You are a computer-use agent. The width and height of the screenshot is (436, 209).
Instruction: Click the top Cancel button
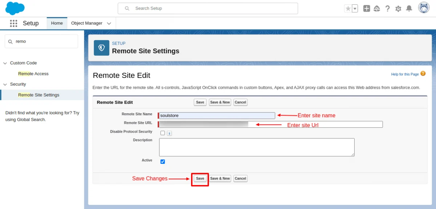(x=241, y=102)
